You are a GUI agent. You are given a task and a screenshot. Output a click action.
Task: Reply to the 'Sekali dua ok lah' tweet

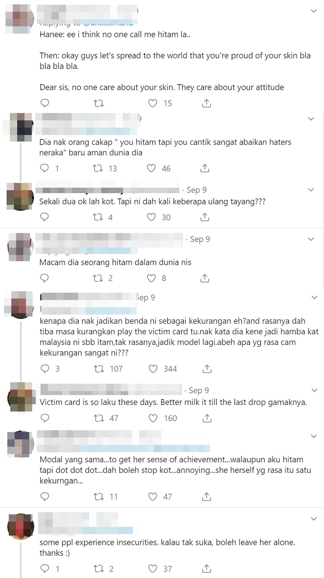click(44, 217)
